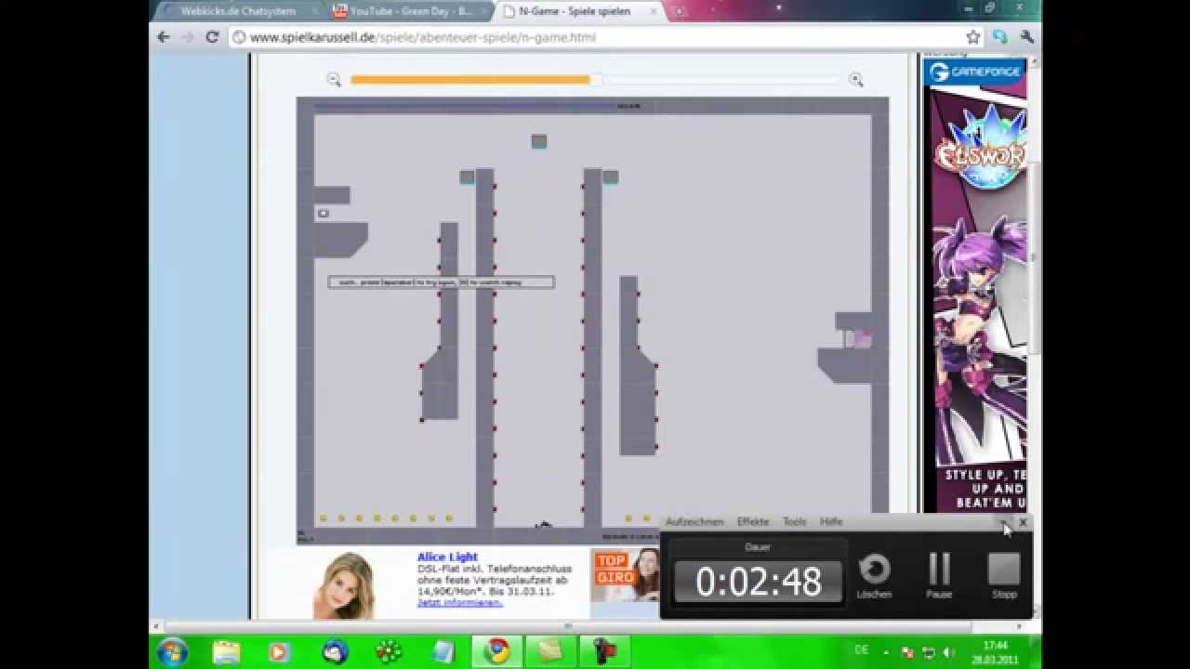This screenshot has width=1190, height=669.
Task: Open ICQ green flower taskbar icon
Action: click(389, 651)
